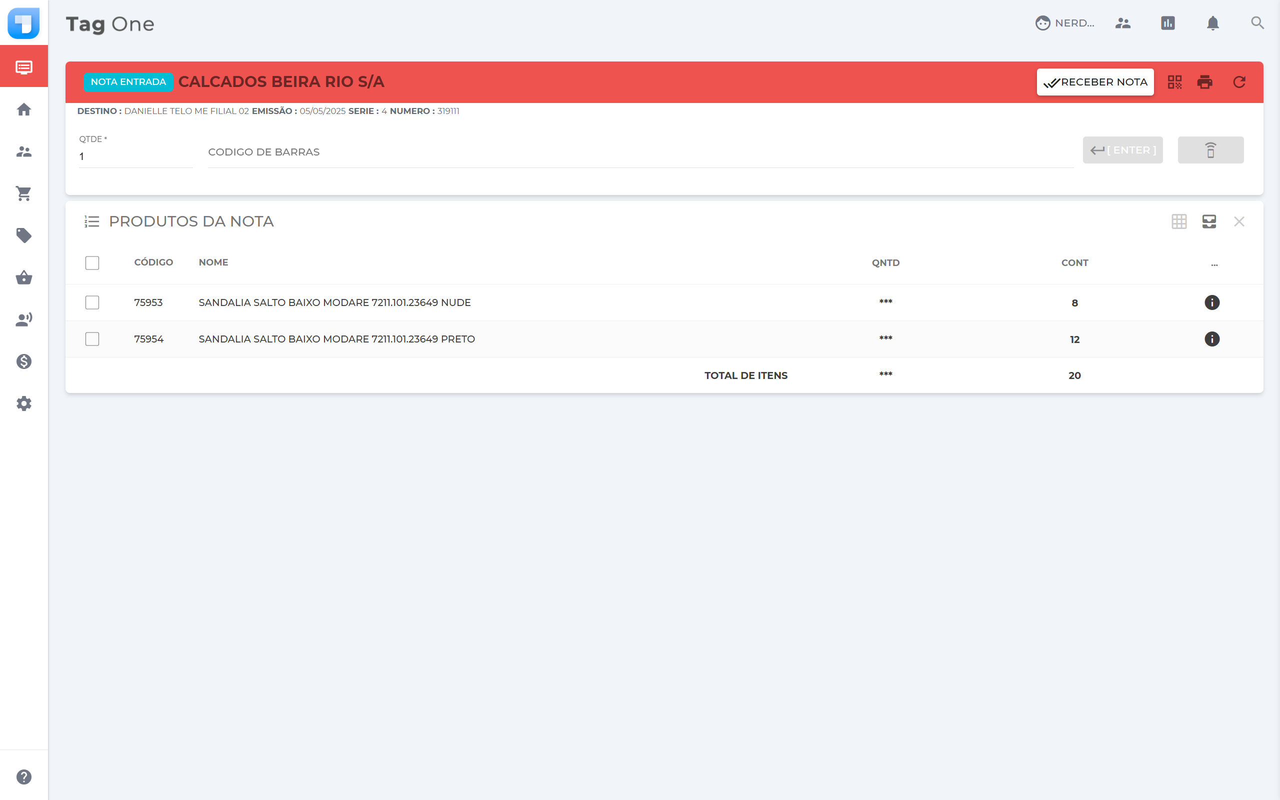Open the shopping basket sidebar icon

24,277
